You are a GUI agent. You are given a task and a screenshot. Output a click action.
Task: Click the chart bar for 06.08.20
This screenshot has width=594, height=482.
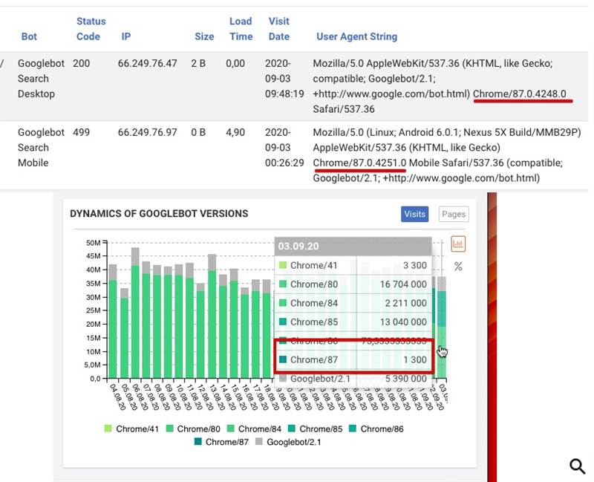click(x=135, y=313)
